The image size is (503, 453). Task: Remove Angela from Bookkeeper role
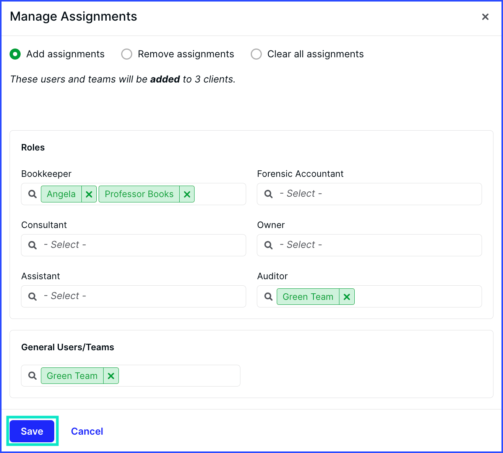[89, 194]
